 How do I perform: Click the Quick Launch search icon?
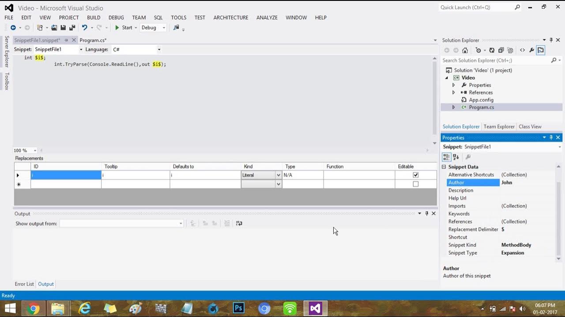(x=517, y=7)
